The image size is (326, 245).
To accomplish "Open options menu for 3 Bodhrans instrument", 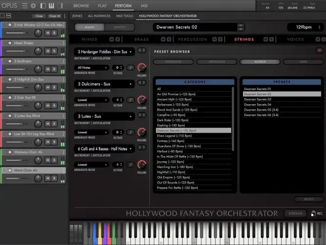I will click(x=64, y=61).
